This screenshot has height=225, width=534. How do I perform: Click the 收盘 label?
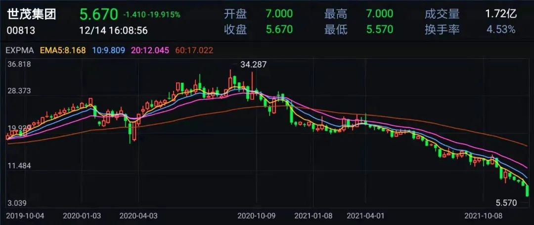pos(235,30)
